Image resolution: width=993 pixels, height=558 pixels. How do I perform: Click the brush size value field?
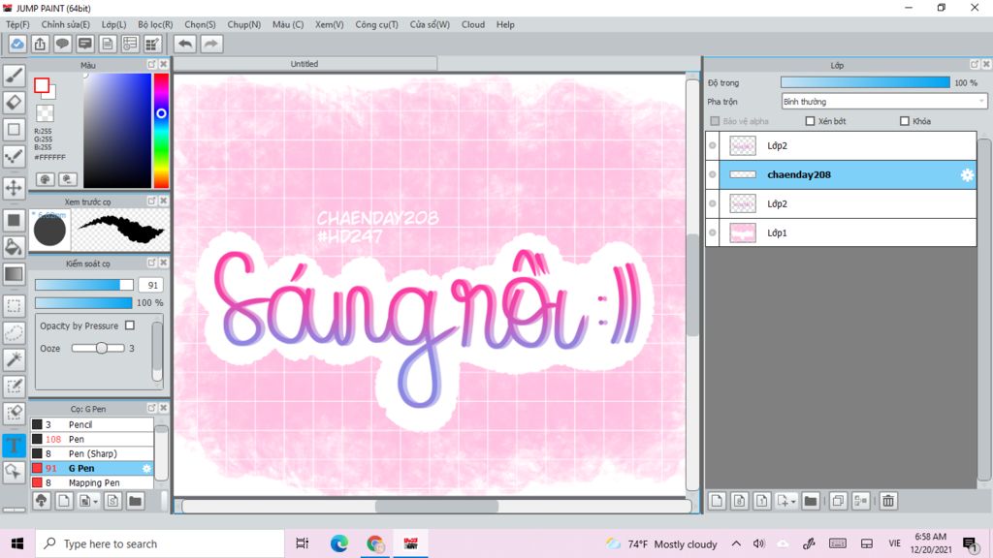click(152, 285)
